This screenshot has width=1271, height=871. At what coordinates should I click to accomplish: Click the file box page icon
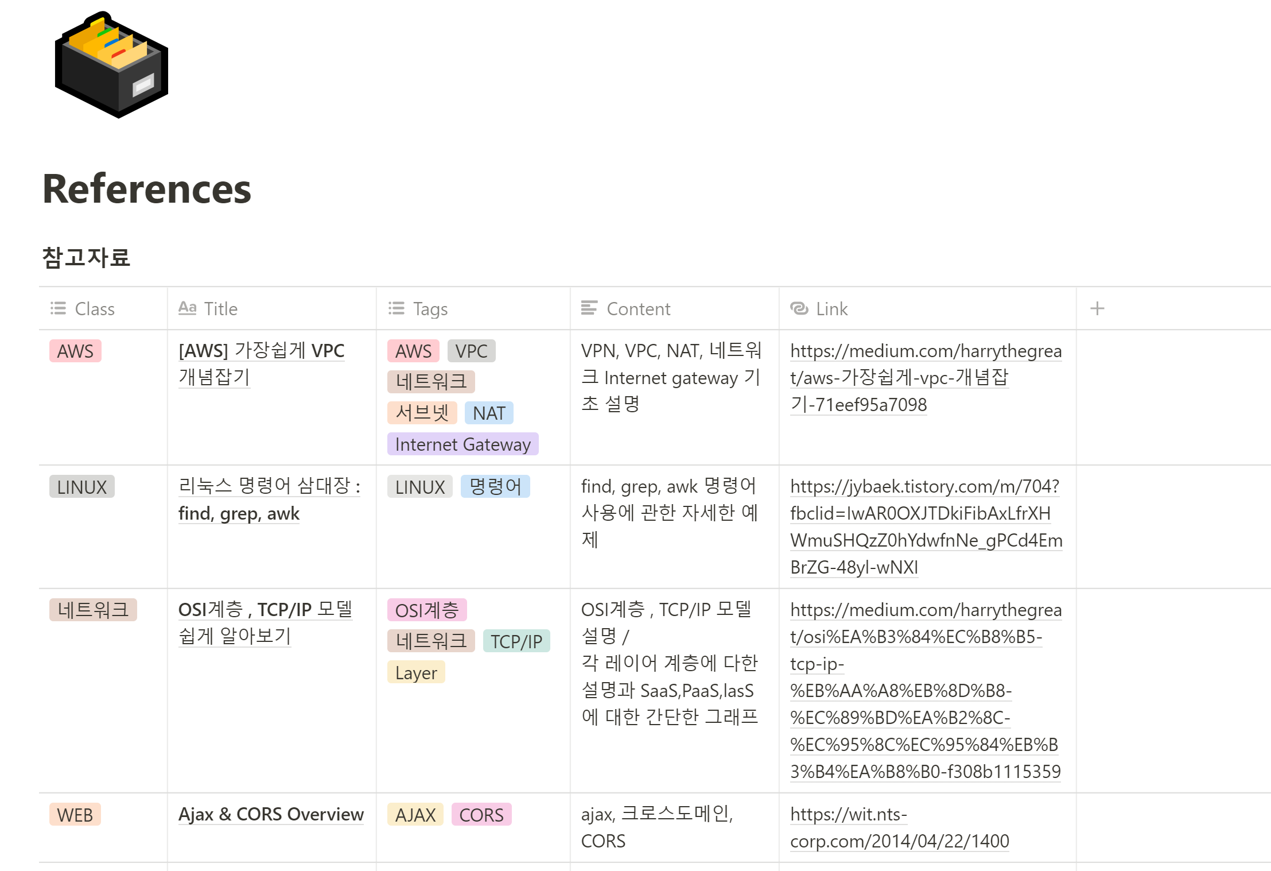pos(111,65)
